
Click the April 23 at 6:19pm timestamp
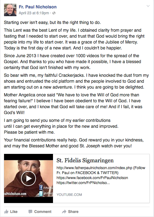tap(34, 13)
